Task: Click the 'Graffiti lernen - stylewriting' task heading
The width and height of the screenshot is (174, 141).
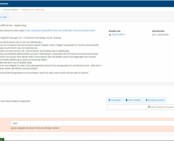Action: click(13, 25)
